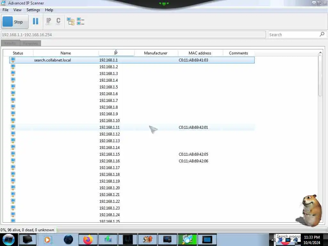Sort by the IP column header
328x246 pixels.
116,53
